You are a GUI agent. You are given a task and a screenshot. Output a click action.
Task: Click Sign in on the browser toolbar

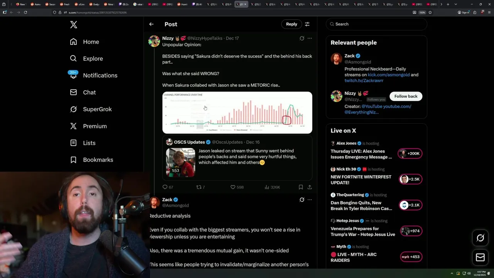click(x=464, y=12)
